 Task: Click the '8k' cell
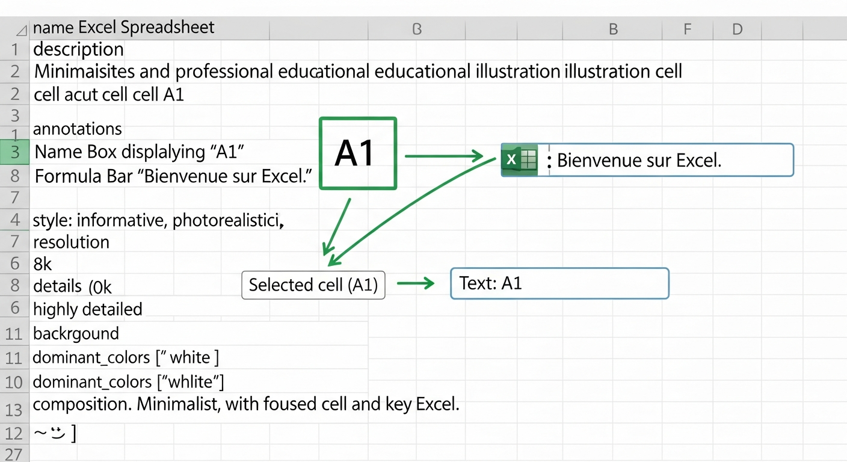[x=43, y=263]
